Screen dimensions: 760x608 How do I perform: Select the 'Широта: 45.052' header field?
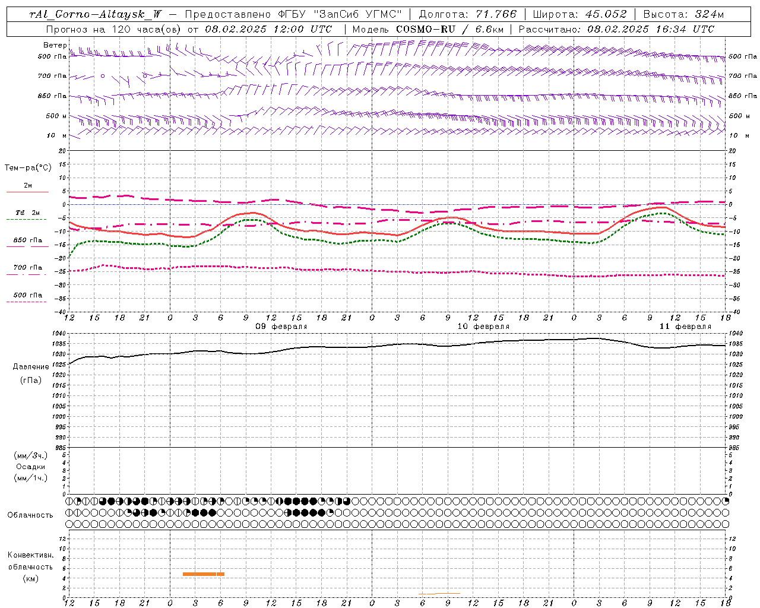[x=579, y=14]
